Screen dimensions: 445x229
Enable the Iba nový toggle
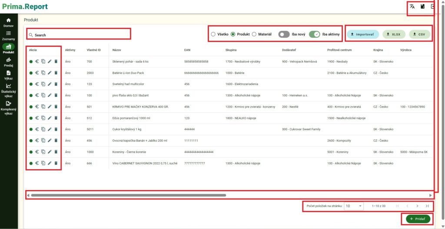tap(284, 34)
